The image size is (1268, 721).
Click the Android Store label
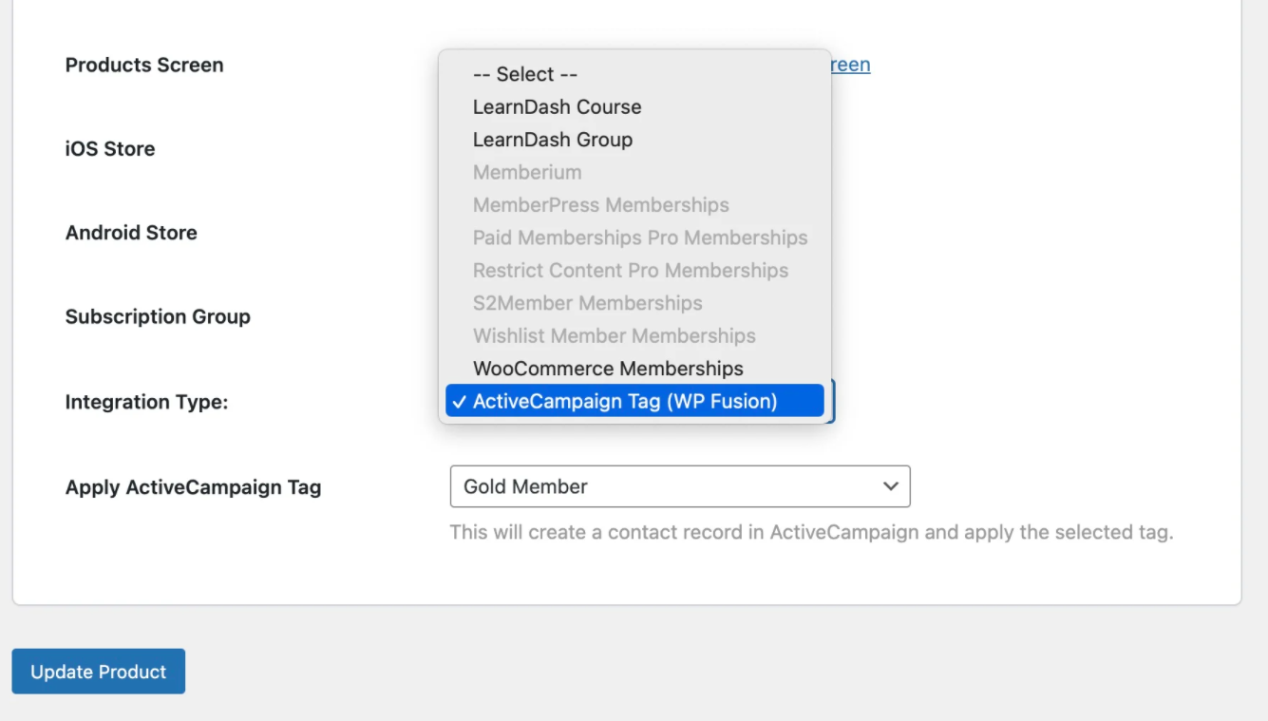(x=131, y=233)
